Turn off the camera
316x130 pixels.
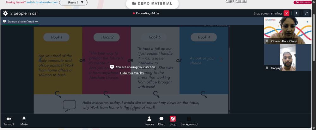click(9, 119)
